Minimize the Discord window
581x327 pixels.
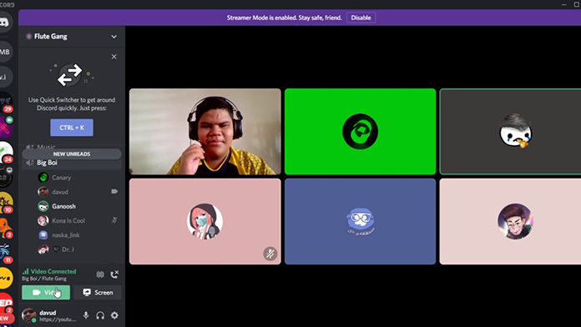pos(564,4)
